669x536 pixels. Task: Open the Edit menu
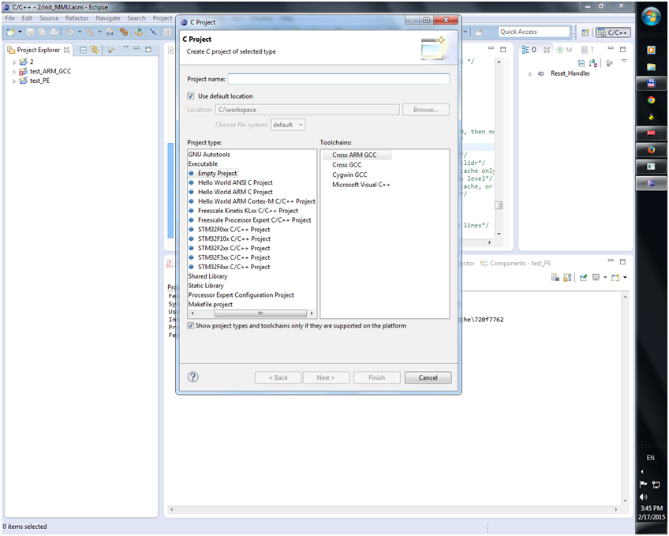pos(27,18)
